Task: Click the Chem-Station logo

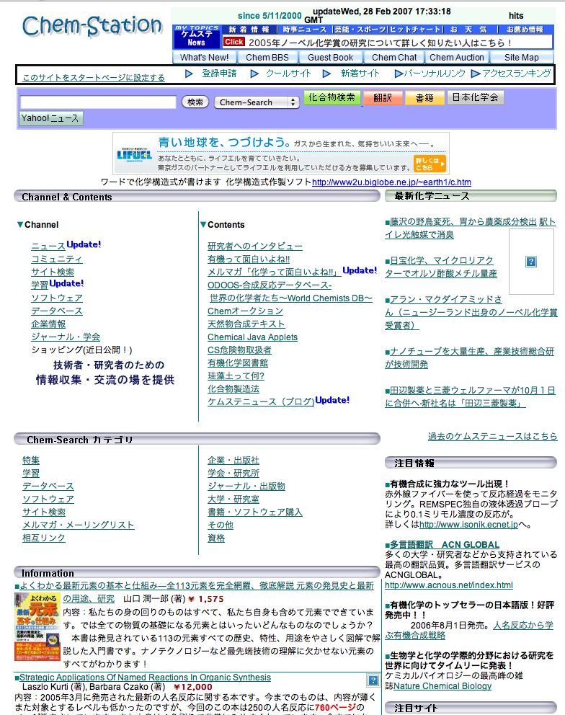Action: 92,26
